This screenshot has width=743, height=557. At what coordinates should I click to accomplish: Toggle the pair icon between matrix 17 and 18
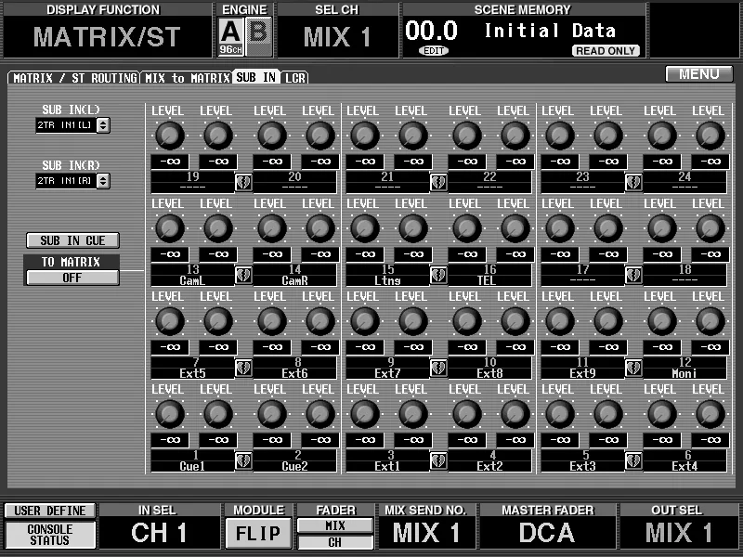point(633,275)
